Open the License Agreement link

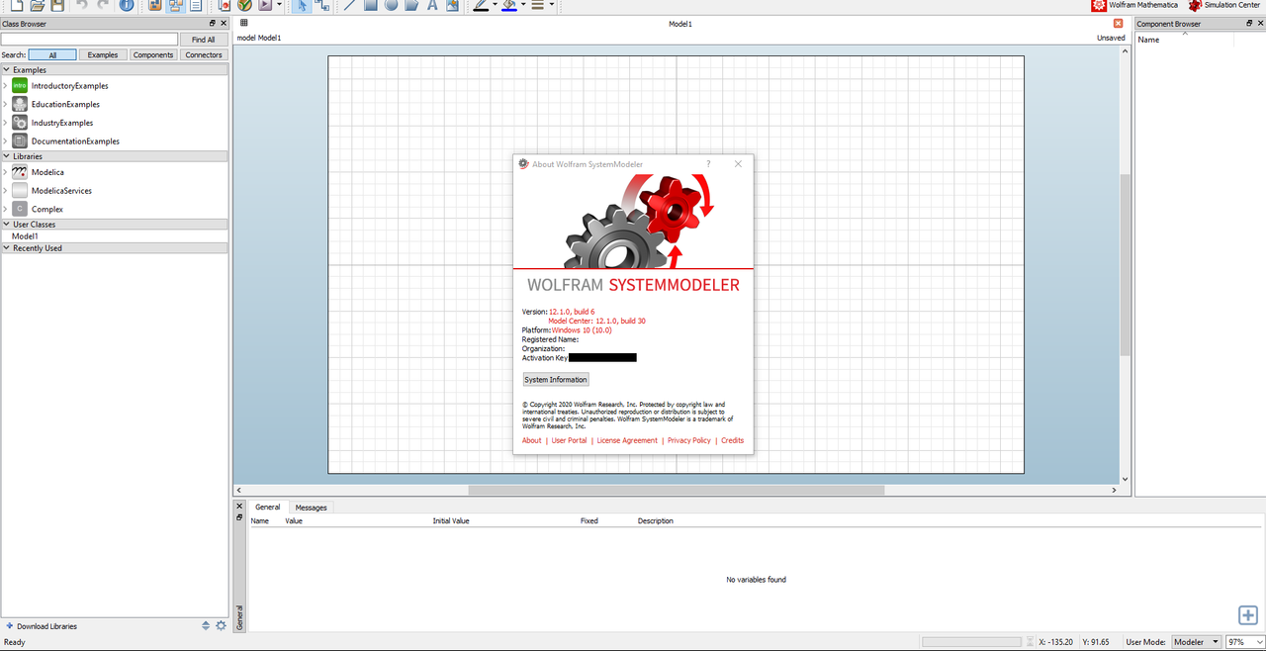point(627,440)
